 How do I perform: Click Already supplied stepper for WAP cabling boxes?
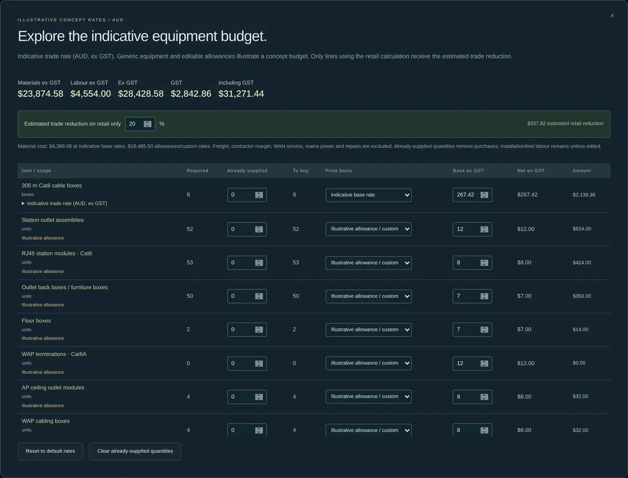point(259,430)
